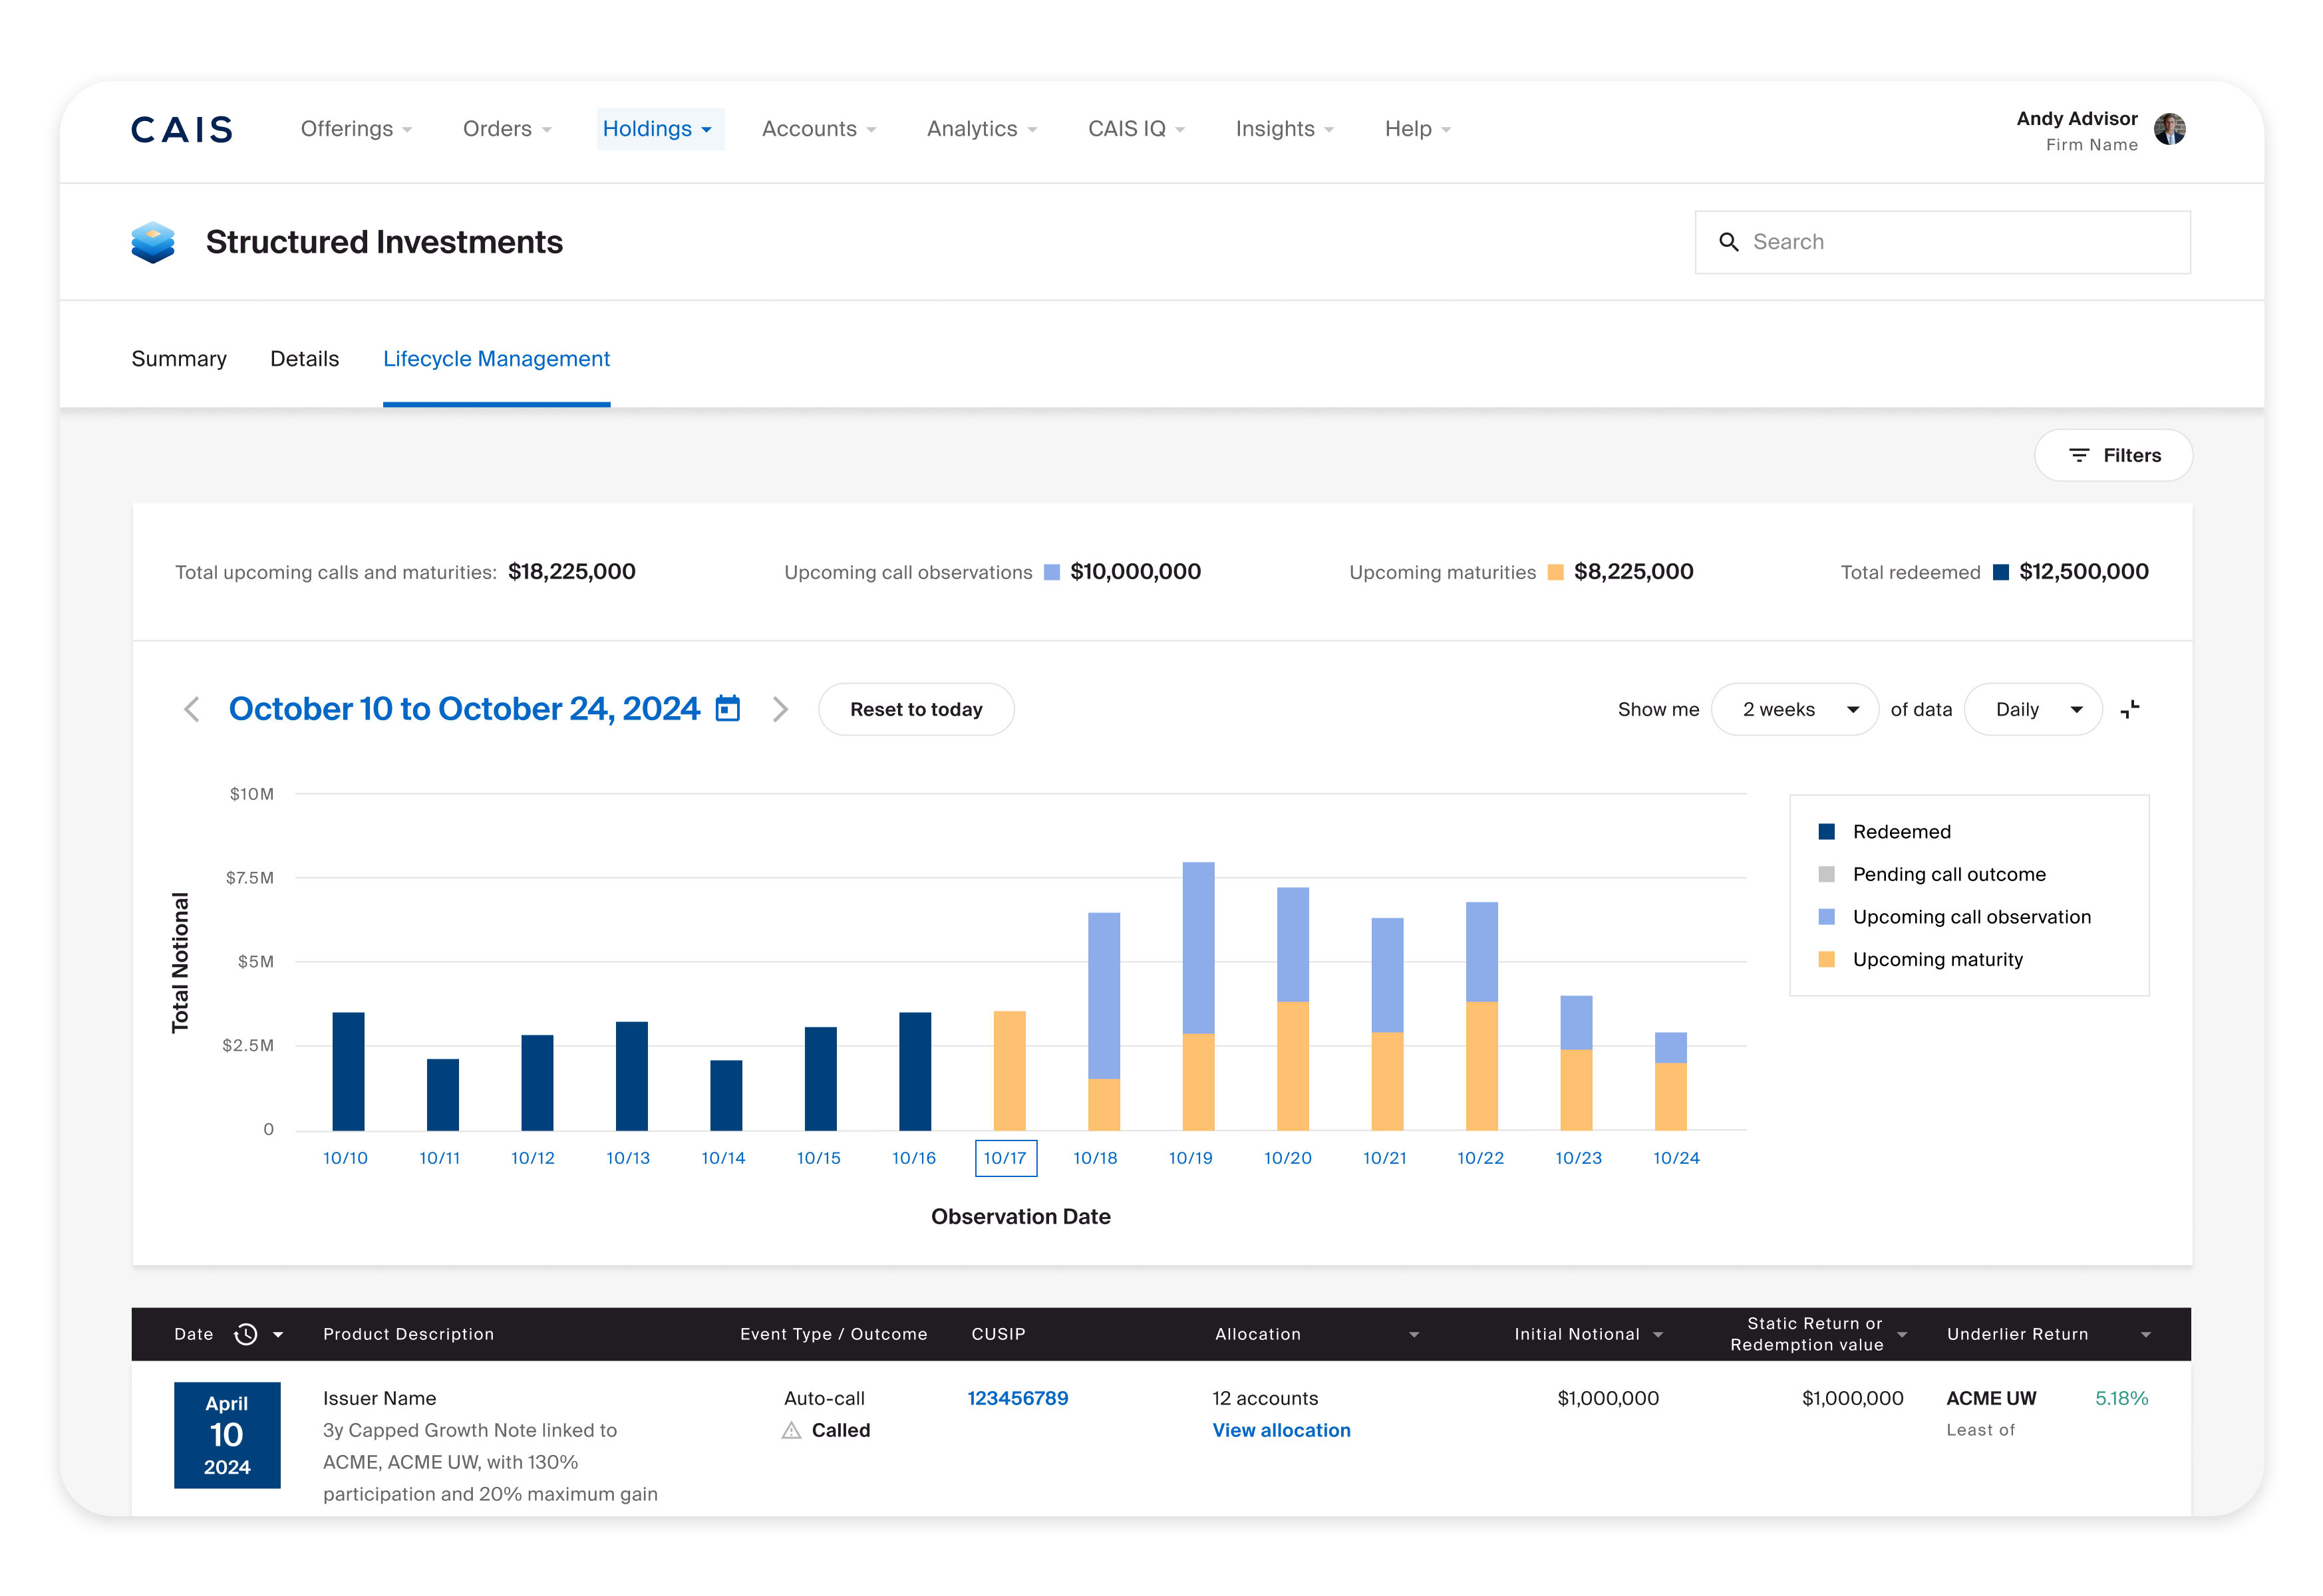The height and width of the screenshot is (1596, 2323).
Task: Click the search magnifier icon
Action: 1728,242
